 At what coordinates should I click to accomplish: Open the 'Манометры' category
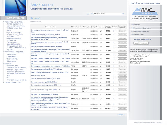coord(11,61)
